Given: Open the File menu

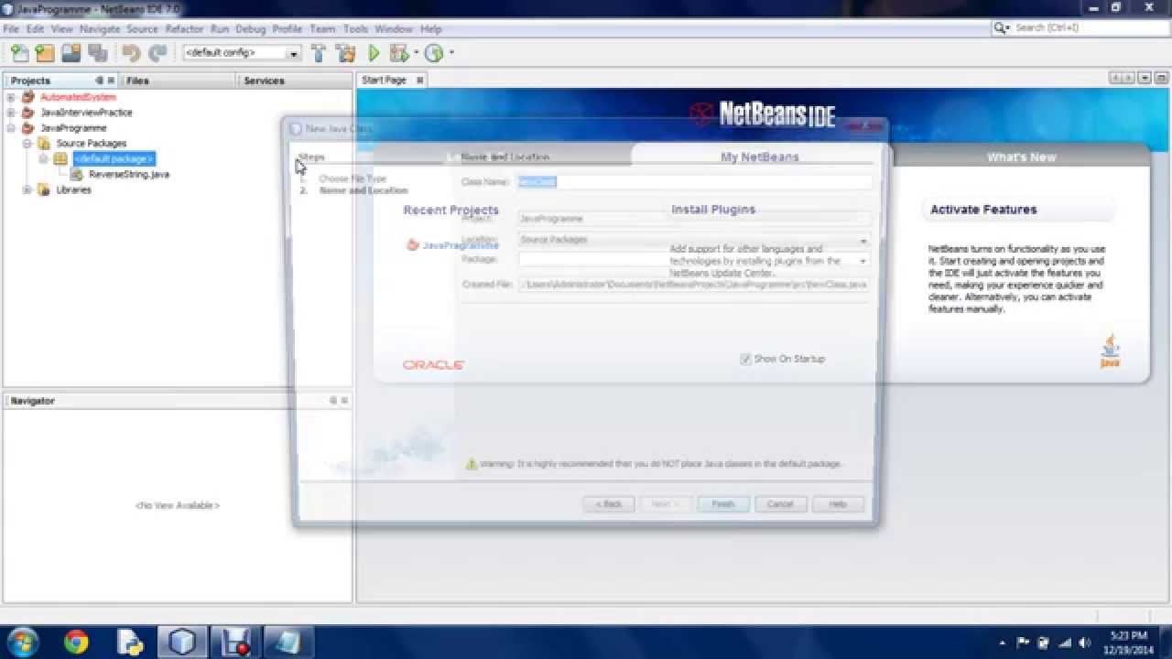Looking at the screenshot, I should point(11,29).
